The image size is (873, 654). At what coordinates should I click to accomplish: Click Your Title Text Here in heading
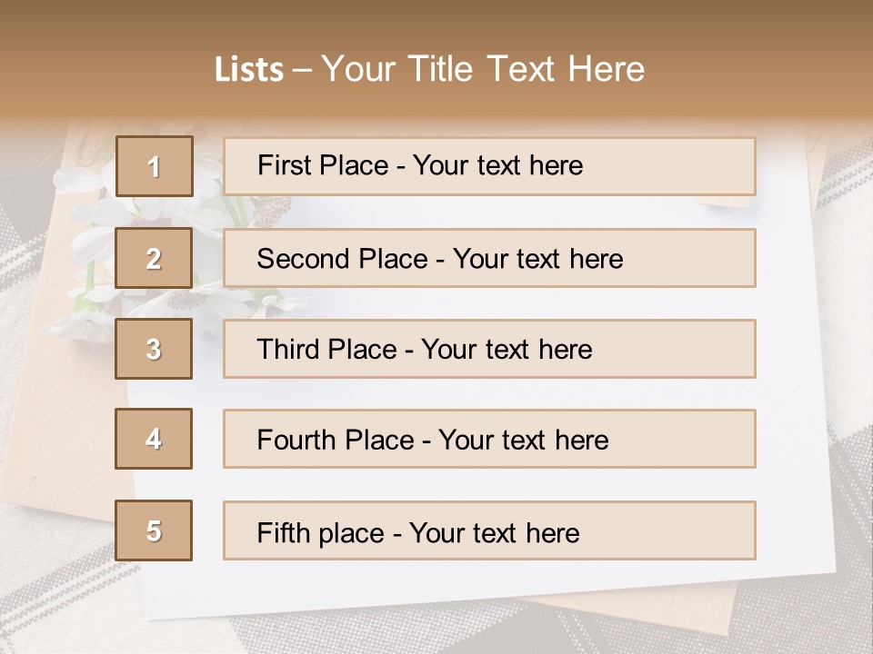483,70
